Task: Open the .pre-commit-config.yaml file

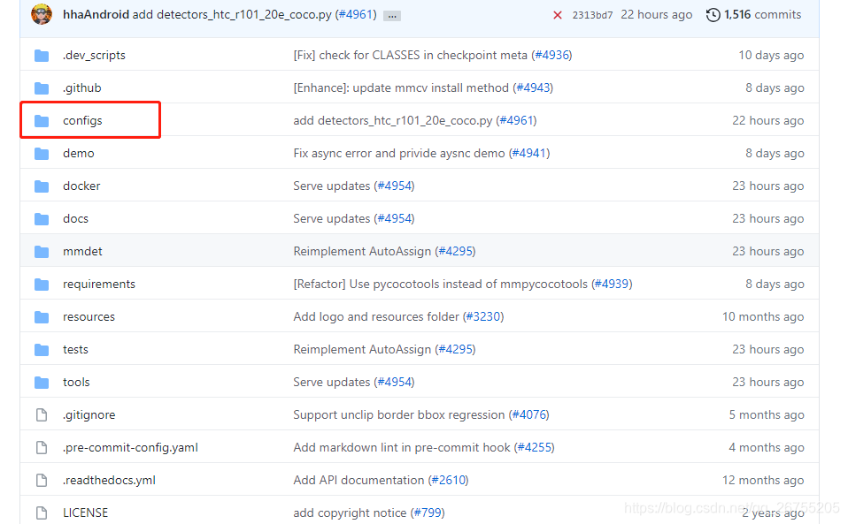Action: click(130, 447)
